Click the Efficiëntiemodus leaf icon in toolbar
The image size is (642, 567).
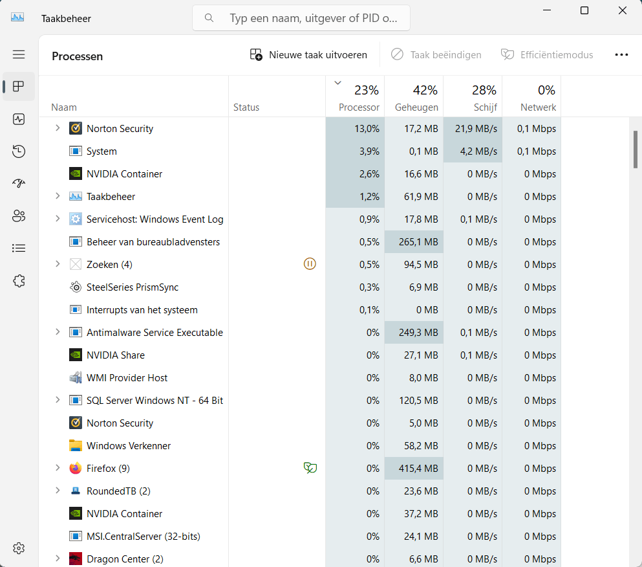(508, 54)
